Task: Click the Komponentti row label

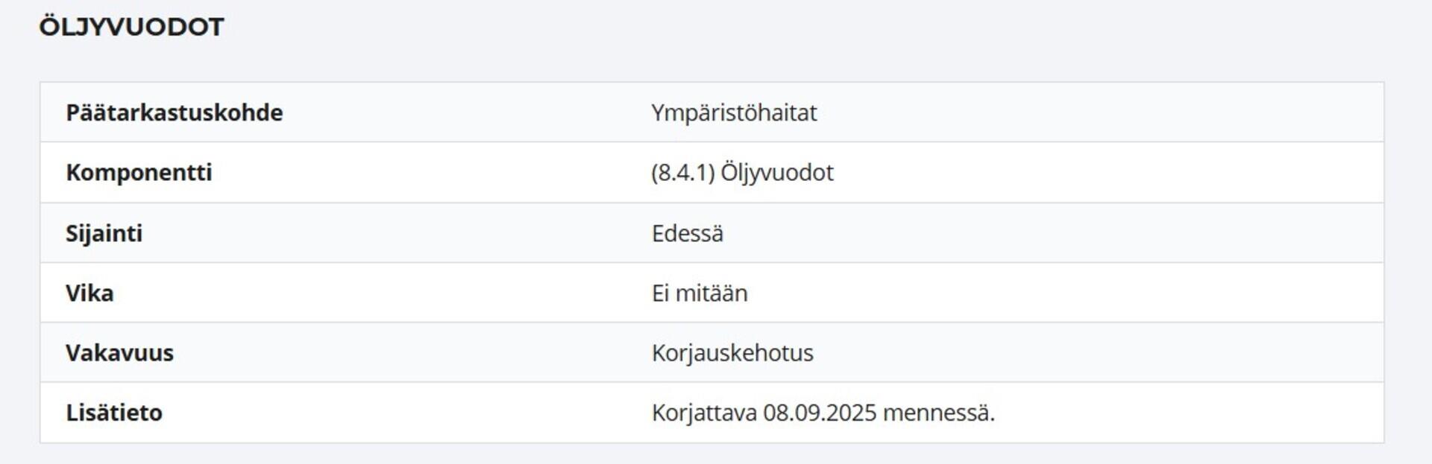Action: pos(139,172)
